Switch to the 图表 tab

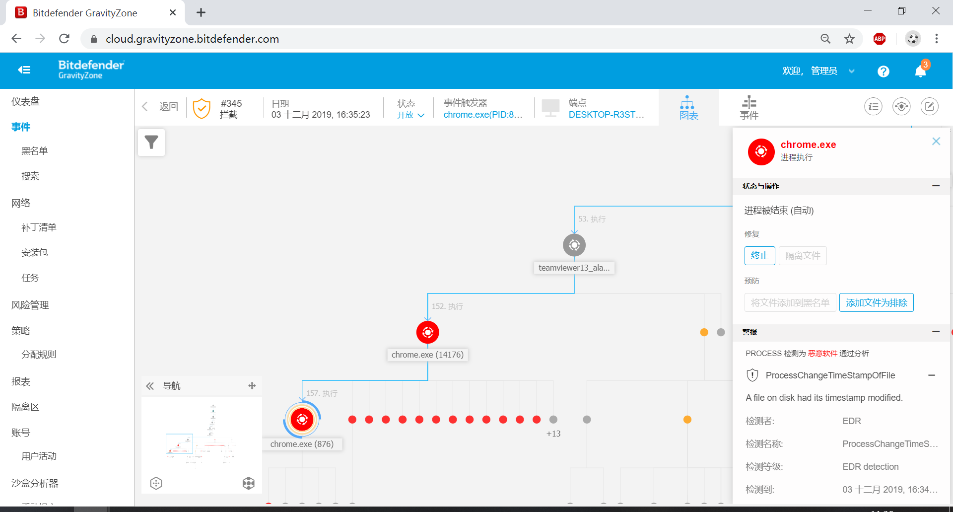(688, 108)
